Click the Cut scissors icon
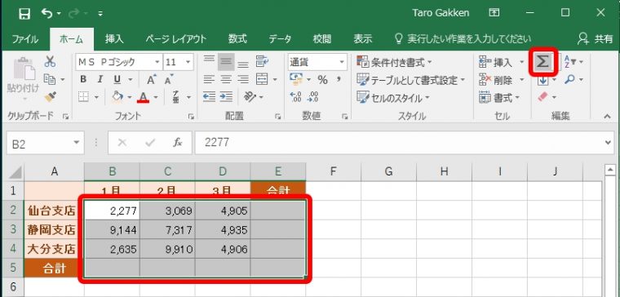 pyautogui.click(x=51, y=61)
